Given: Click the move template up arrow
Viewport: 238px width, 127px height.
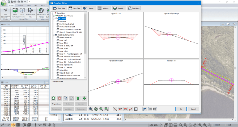Looking at the screenshot, I should click(x=78, y=98).
